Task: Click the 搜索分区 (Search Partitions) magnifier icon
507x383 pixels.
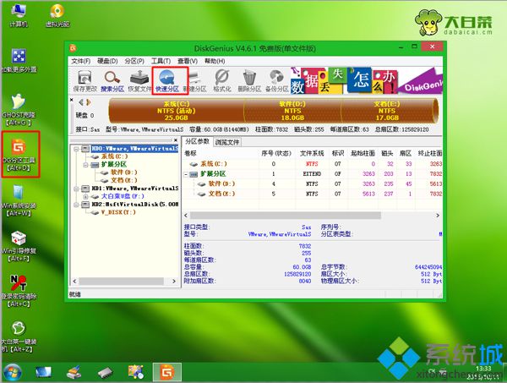Action: [112, 81]
